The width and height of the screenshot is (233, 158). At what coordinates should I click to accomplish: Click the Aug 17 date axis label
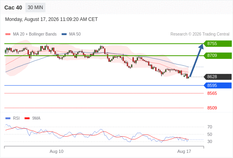tap(184, 151)
